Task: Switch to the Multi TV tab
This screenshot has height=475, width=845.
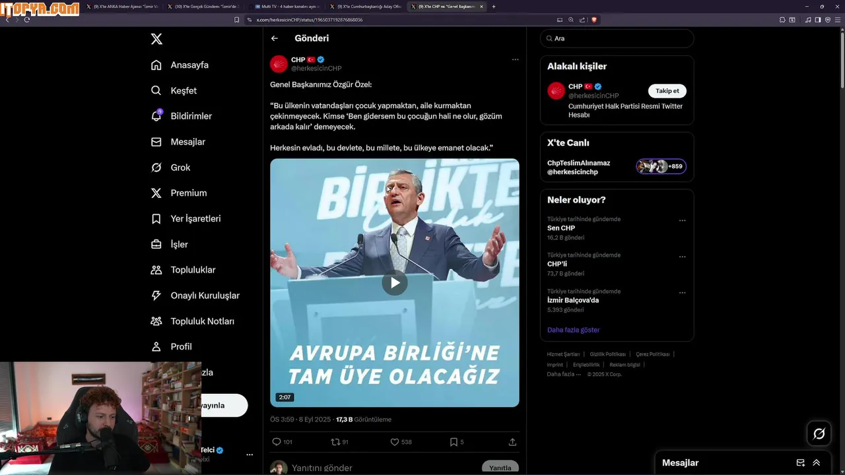Action: pos(286,6)
